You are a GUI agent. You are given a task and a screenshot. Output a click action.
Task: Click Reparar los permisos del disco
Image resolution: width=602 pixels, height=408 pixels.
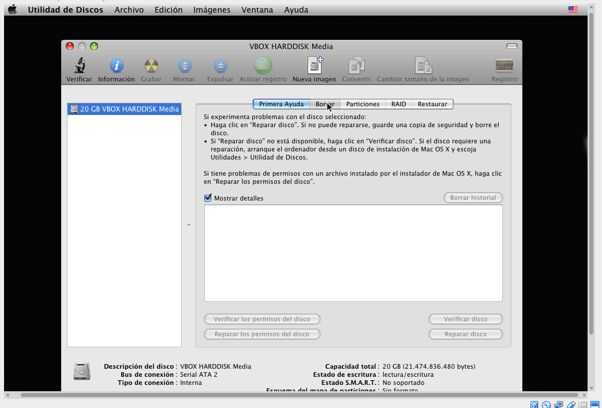[262, 334]
